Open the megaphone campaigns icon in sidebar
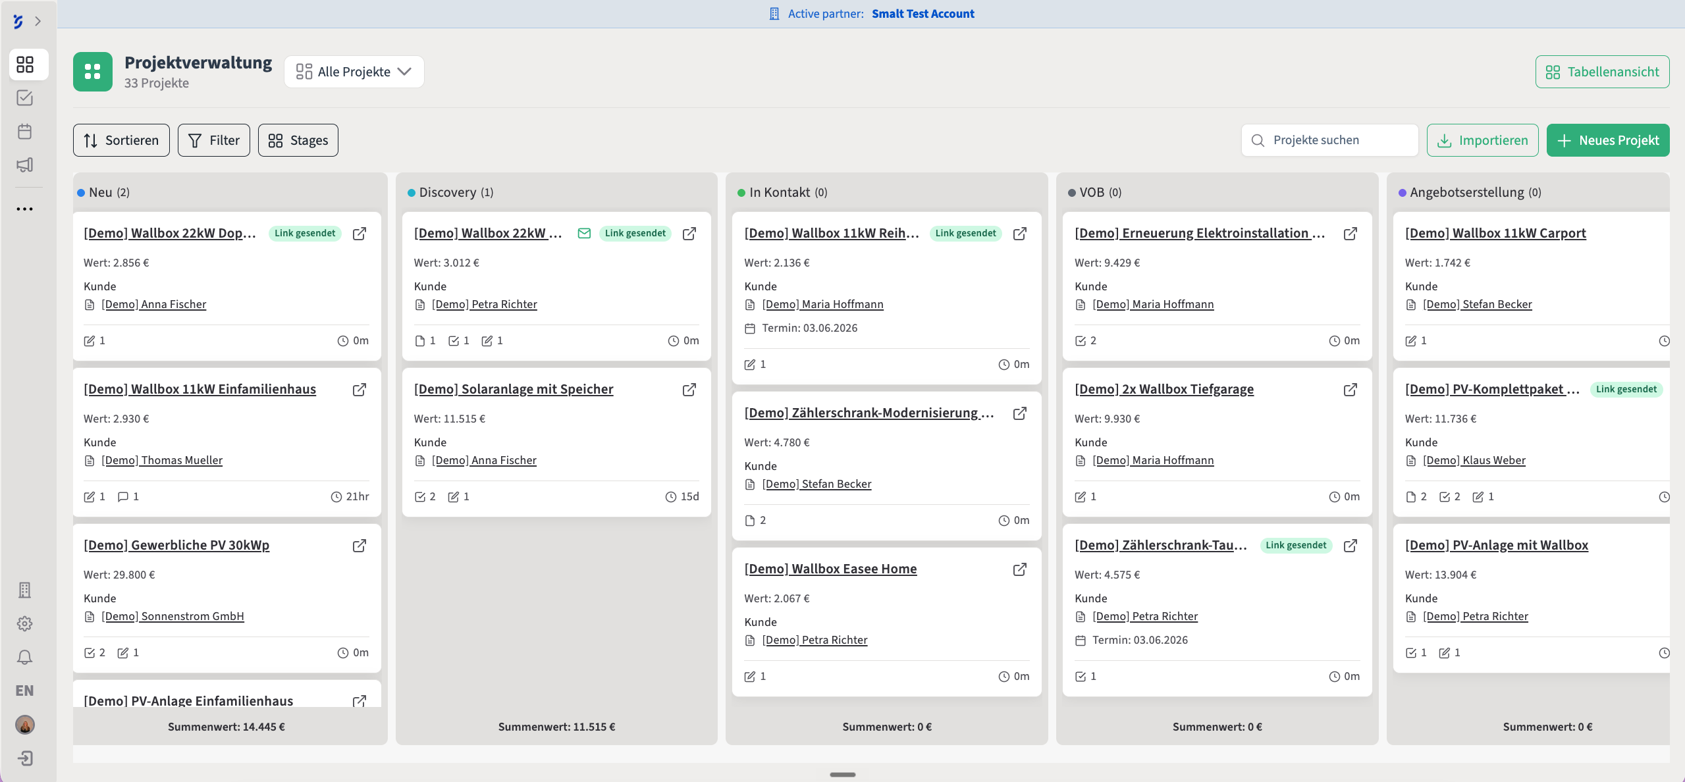Screen dimensions: 1685x782 (25, 165)
